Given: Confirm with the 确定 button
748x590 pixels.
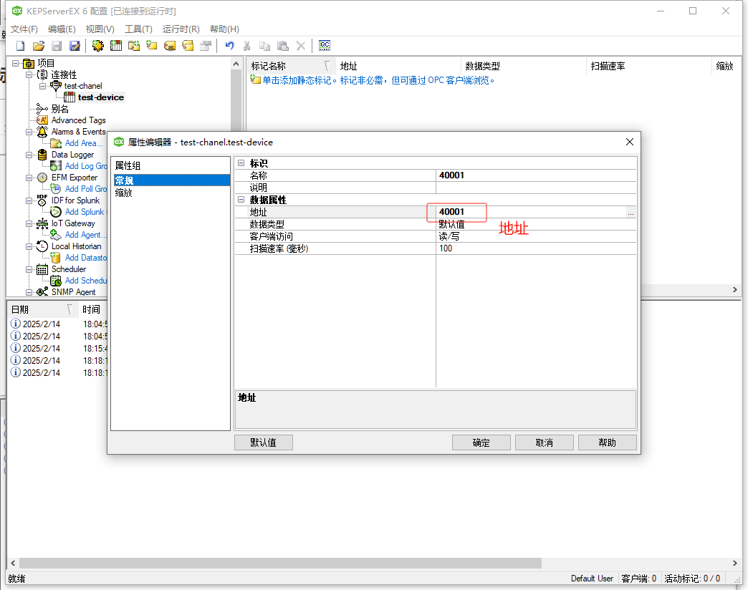Looking at the screenshot, I should click(481, 442).
